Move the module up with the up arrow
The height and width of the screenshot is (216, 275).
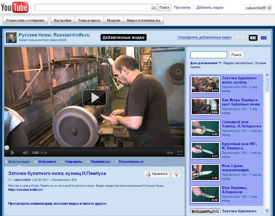237,38
